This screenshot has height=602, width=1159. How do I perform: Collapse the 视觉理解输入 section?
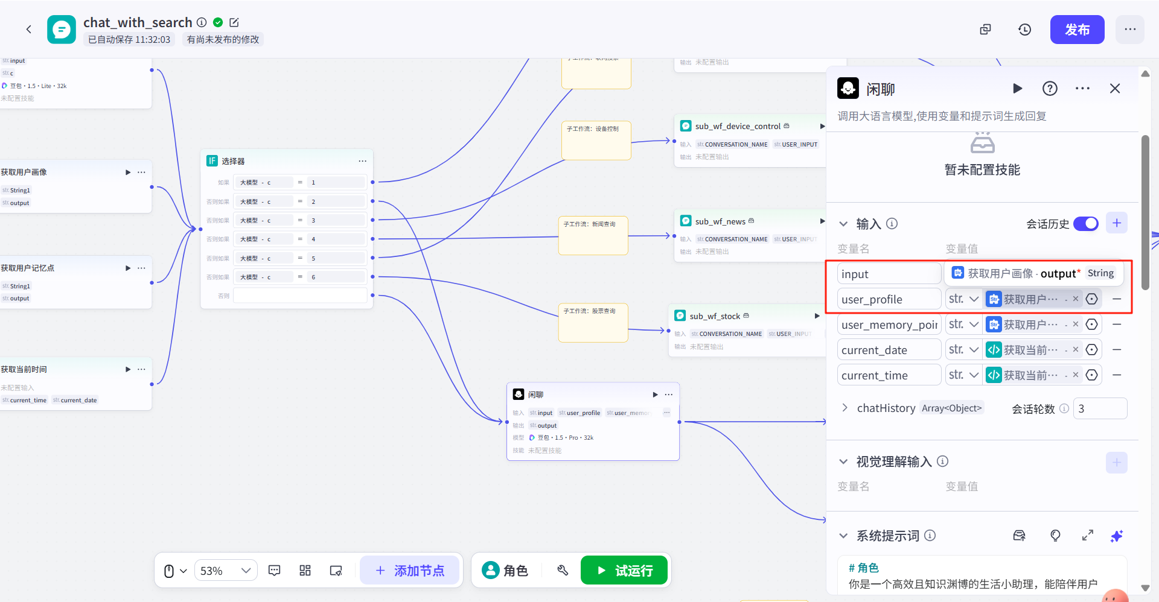[843, 461]
